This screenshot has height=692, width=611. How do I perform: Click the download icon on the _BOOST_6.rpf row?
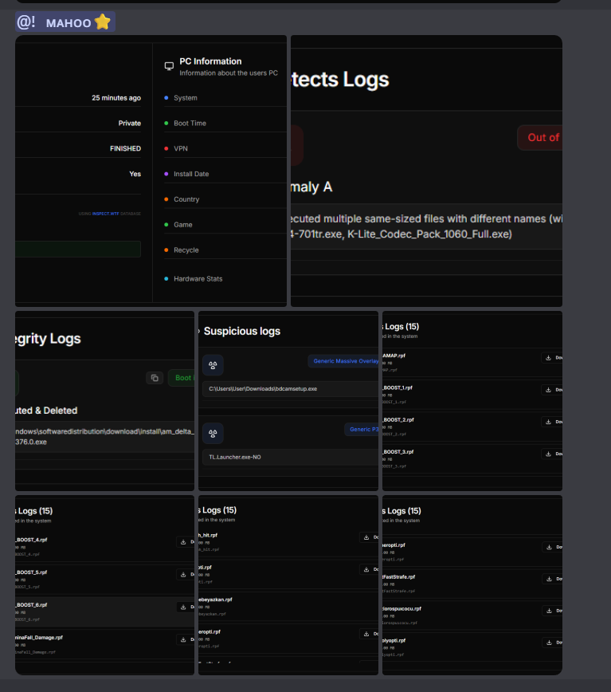point(183,607)
